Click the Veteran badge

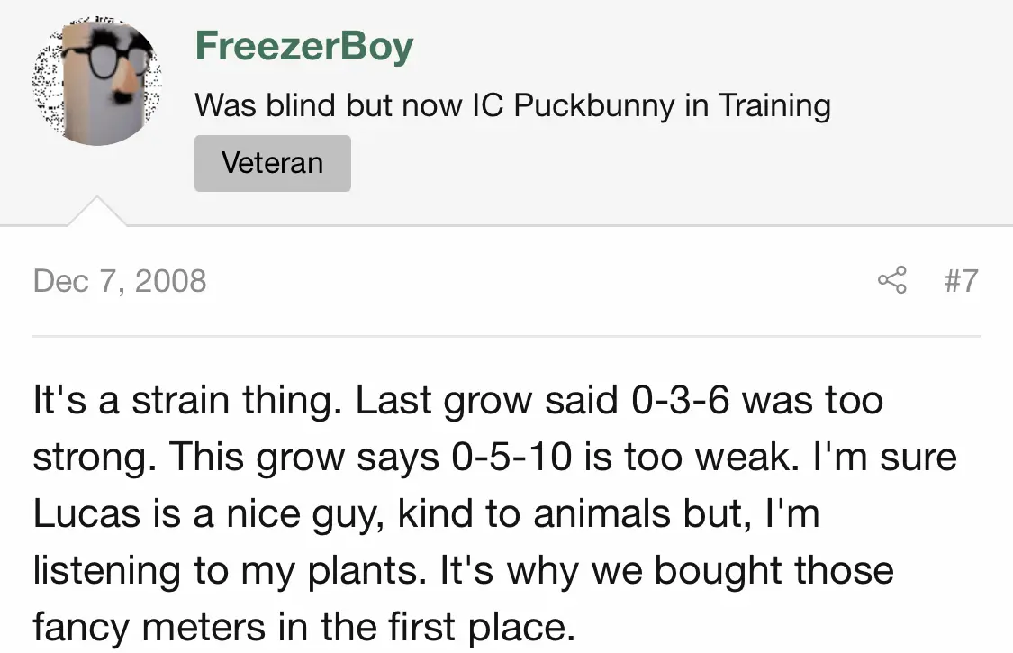(x=272, y=163)
